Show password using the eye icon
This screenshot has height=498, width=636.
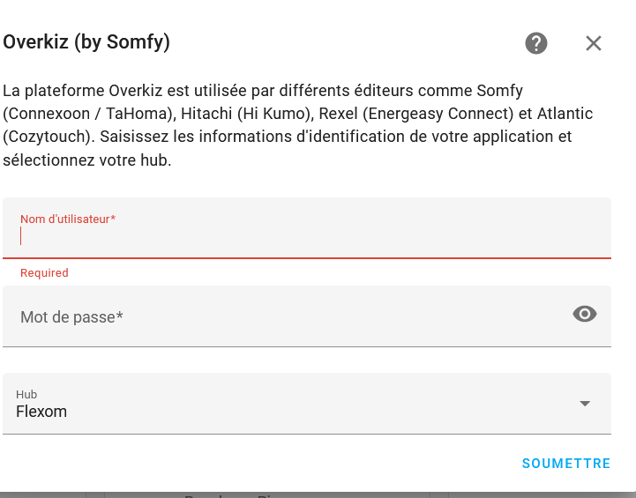click(x=585, y=314)
